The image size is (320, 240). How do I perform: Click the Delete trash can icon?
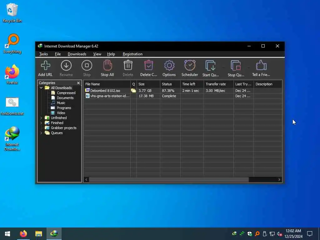coord(128,68)
